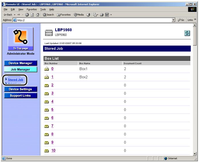The width and height of the screenshot is (199, 163).
Task: Expand the Address bar dropdown
Action: coord(173,20)
